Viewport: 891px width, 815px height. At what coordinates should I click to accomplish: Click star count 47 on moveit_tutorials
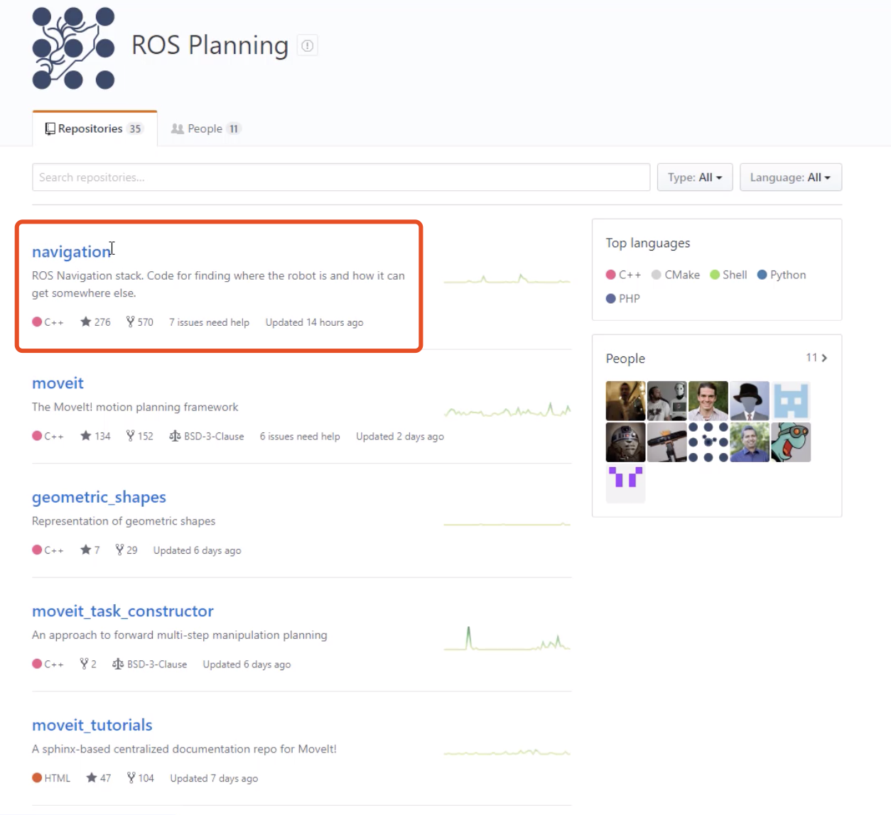[x=98, y=778]
